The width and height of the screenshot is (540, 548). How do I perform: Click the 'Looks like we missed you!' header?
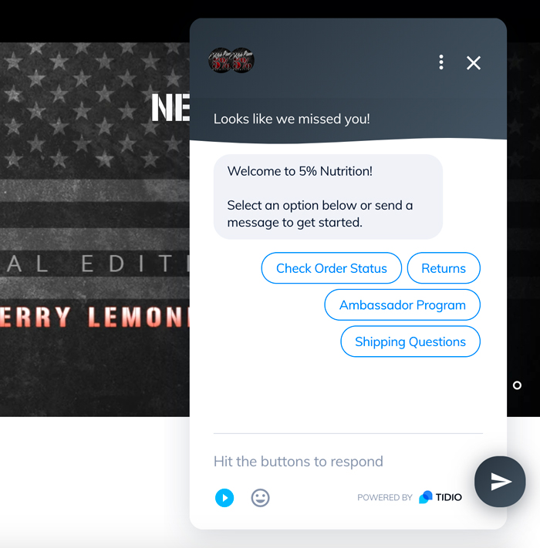click(292, 119)
